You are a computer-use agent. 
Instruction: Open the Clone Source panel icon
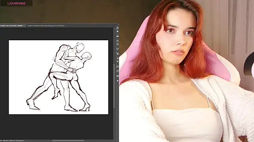coord(117,54)
